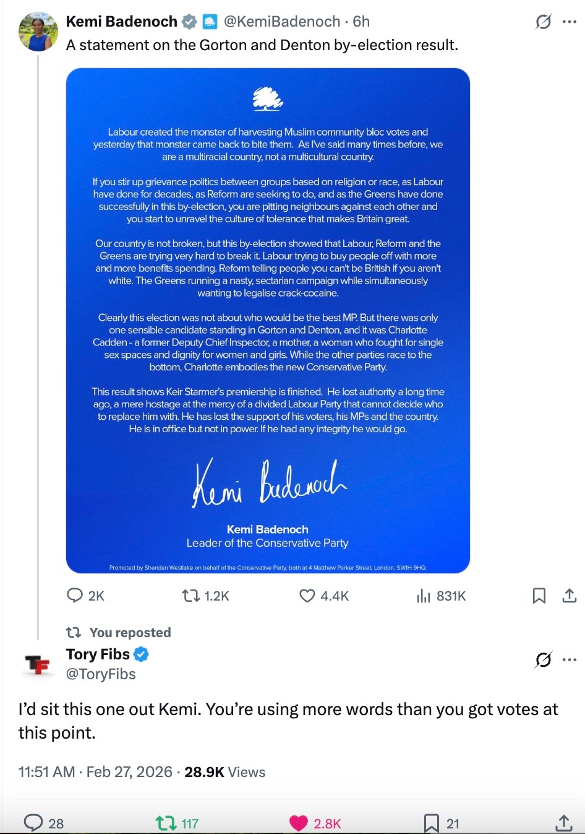Unlike the Tory Fibs post with 2.8K likes
The height and width of the screenshot is (834, 585).
[299, 823]
